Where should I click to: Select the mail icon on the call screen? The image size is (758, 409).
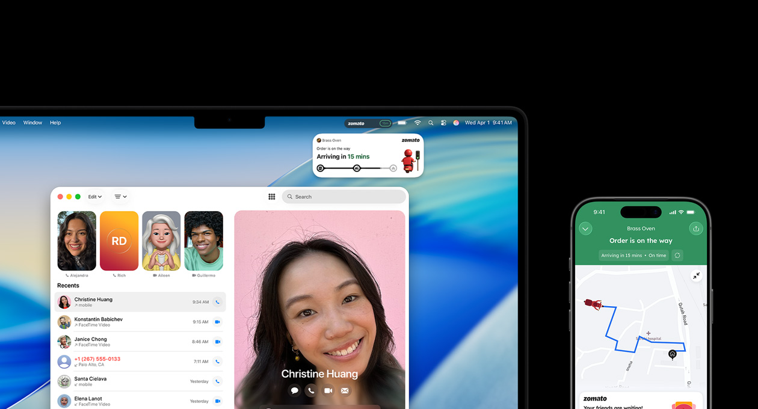tap(344, 390)
